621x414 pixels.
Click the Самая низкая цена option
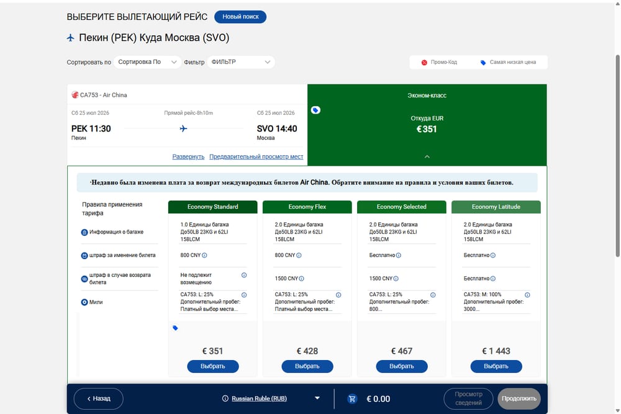click(508, 63)
